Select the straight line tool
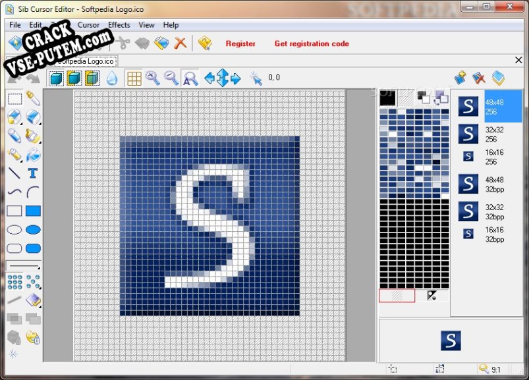This screenshot has height=380, width=529. pyautogui.click(x=14, y=173)
